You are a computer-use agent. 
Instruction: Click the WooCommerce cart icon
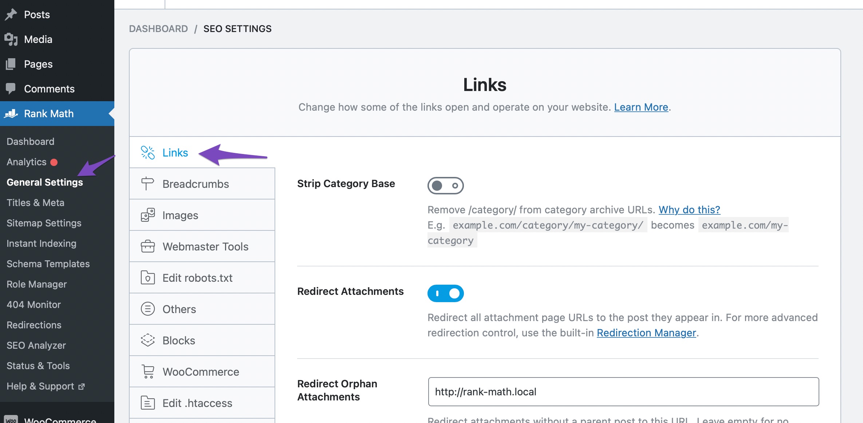[148, 372]
